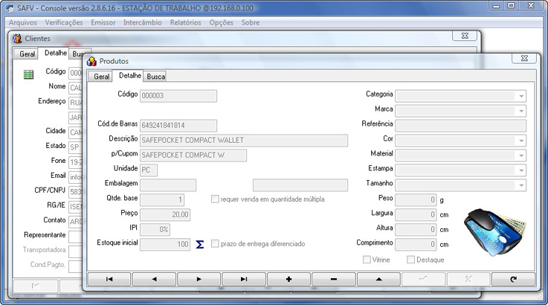This screenshot has width=548, height=305.
Task: Go to first product record
Action: [x=109, y=278]
